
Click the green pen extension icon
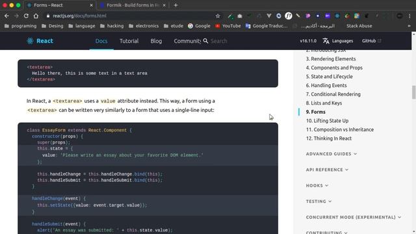point(230,16)
